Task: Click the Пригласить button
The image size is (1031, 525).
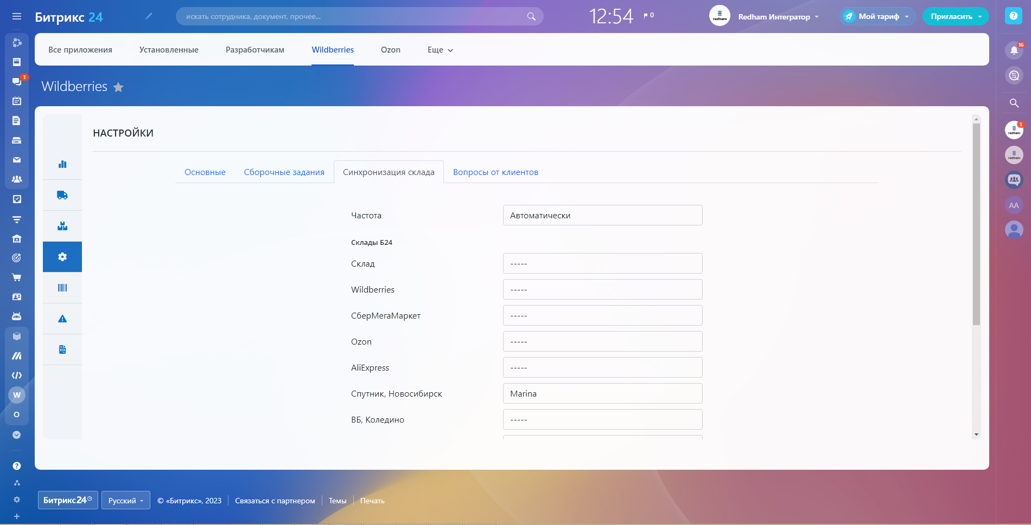Action: point(955,16)
